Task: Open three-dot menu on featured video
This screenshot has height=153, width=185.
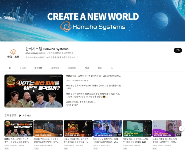Action: (x=58, y=78)
